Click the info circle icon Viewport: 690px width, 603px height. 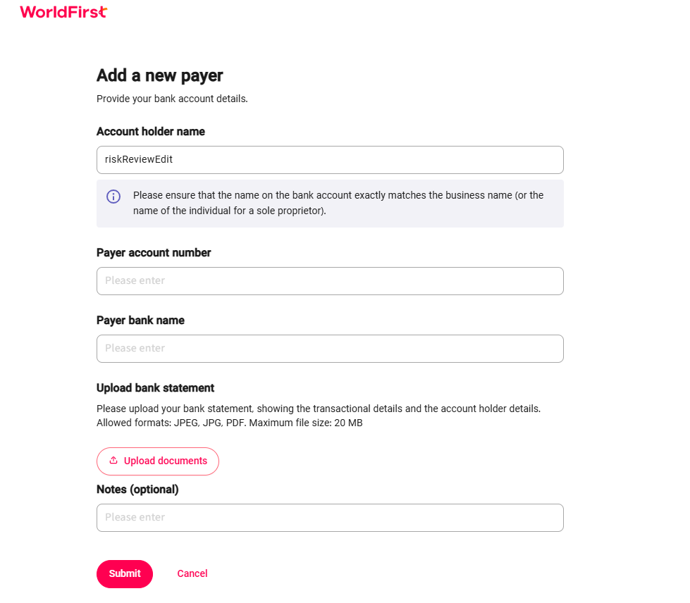[113, 196]
